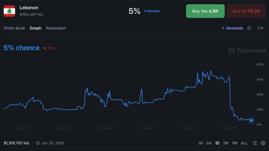Click the large 5% price at top
Image resolution: width=269 pixels, height=151 pixels.
(x=134, y=11)
